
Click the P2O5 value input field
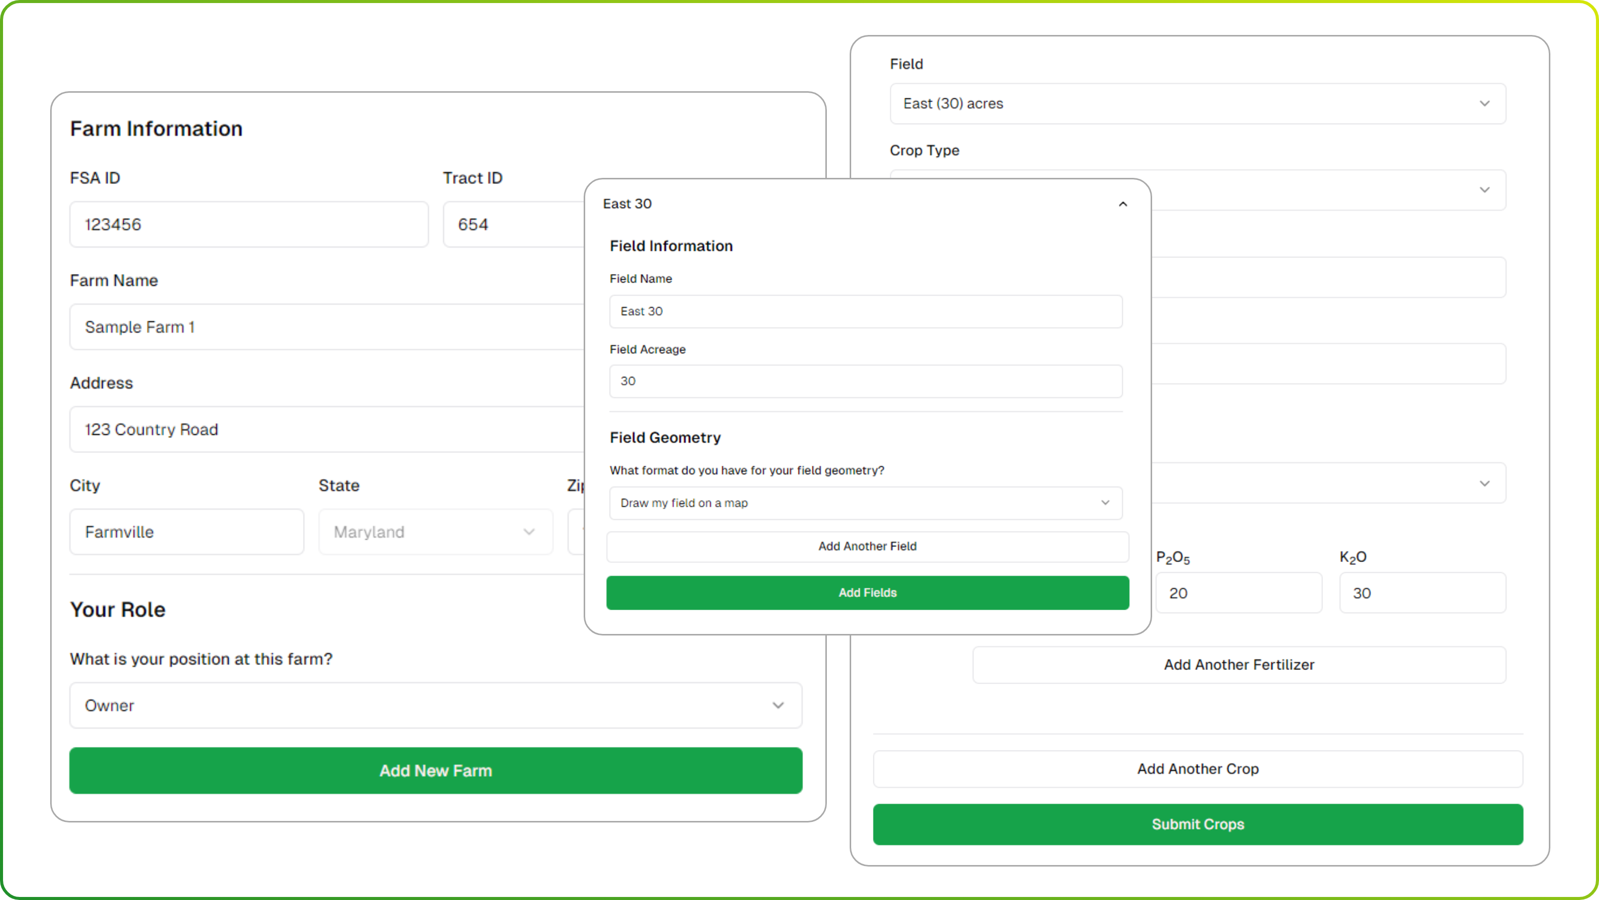pos(1238,593)
